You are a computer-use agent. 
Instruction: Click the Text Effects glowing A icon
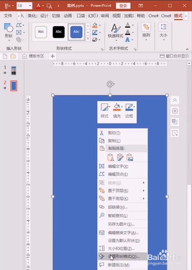point(127,40)
